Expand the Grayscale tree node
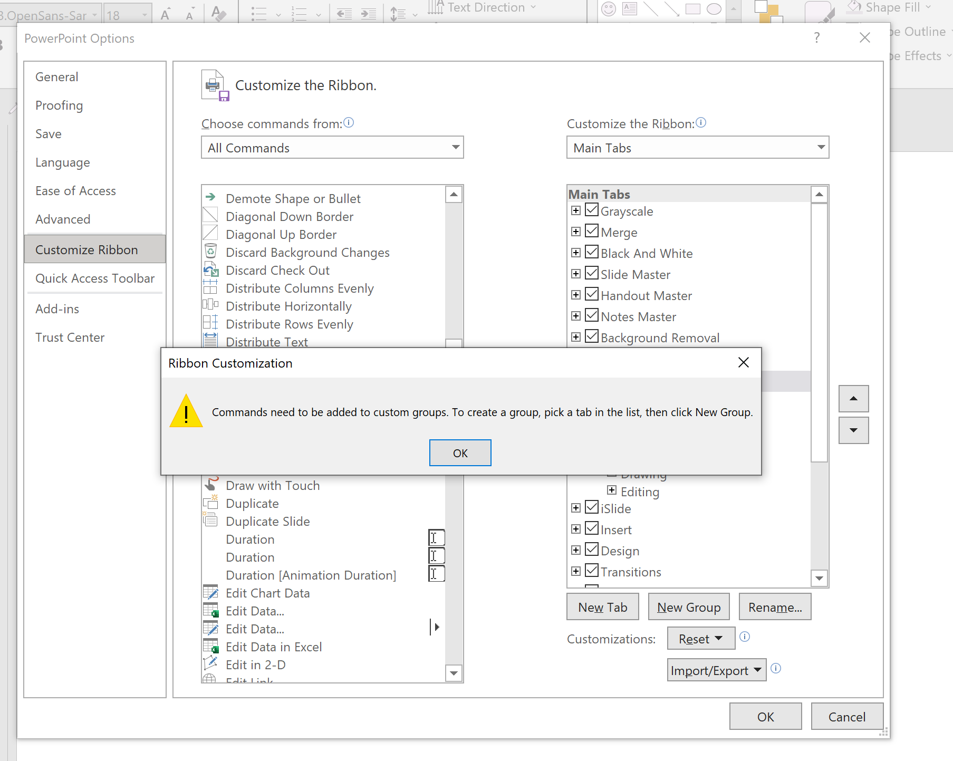Viewport: 953px width, 761px height. (576, 210)
